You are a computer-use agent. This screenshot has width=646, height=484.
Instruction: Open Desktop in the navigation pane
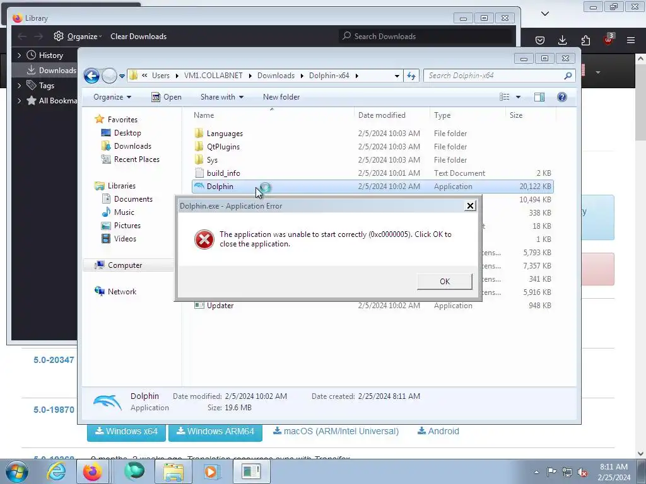[127, 133]
